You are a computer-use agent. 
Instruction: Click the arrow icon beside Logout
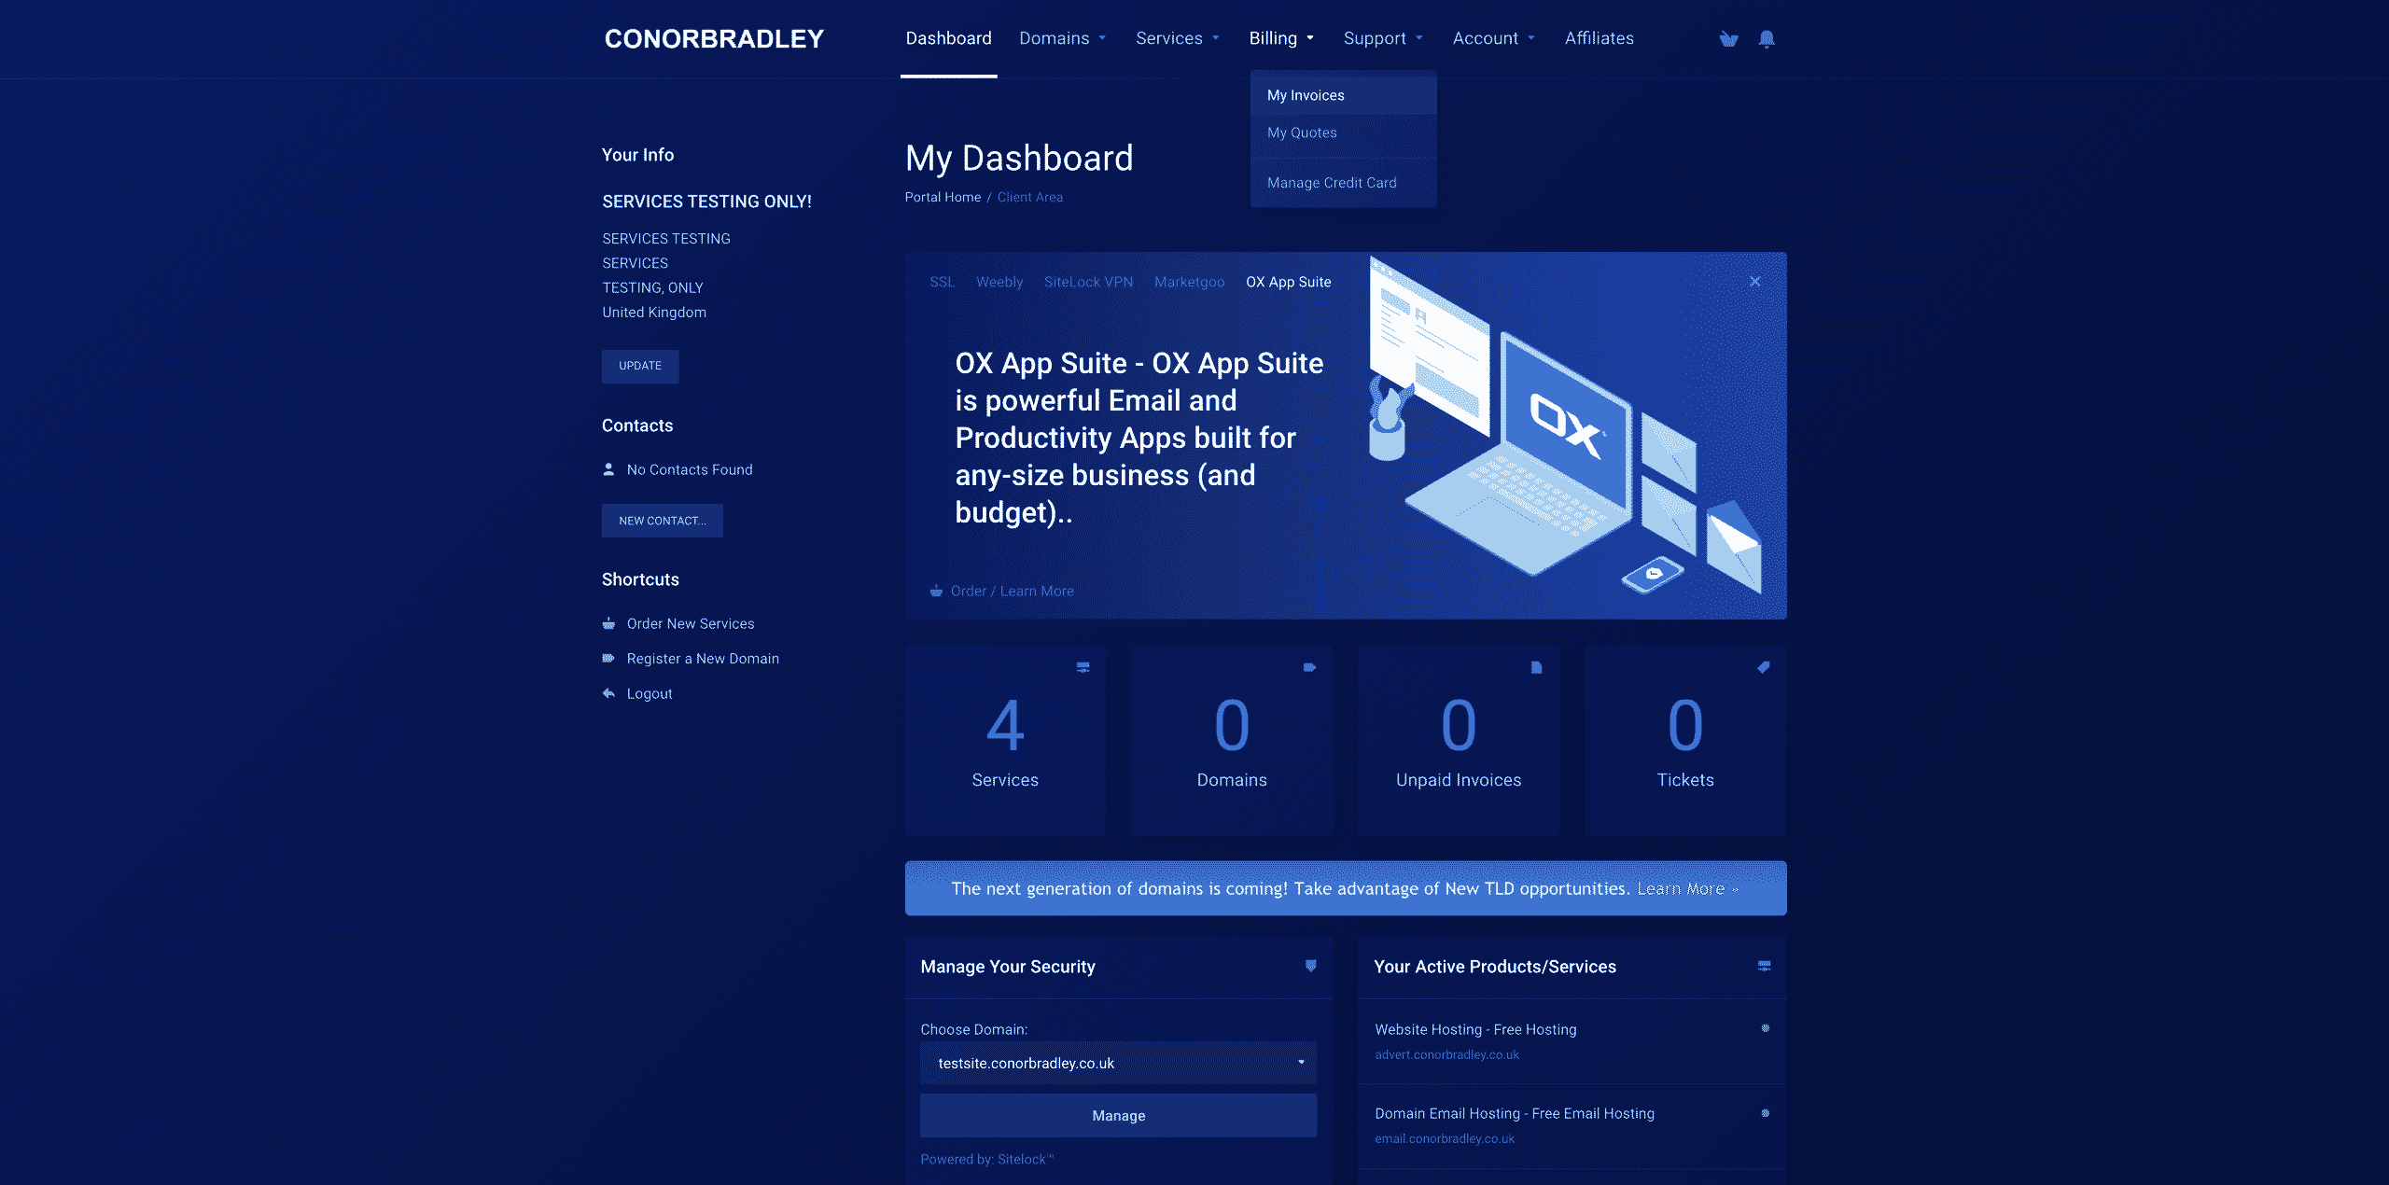608,693
